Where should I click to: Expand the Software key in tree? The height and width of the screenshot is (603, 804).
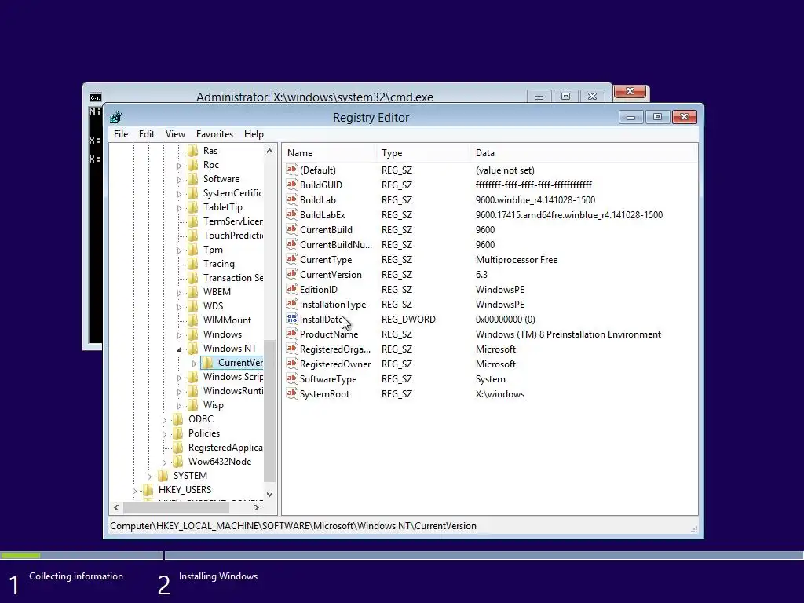coord(179,180)
